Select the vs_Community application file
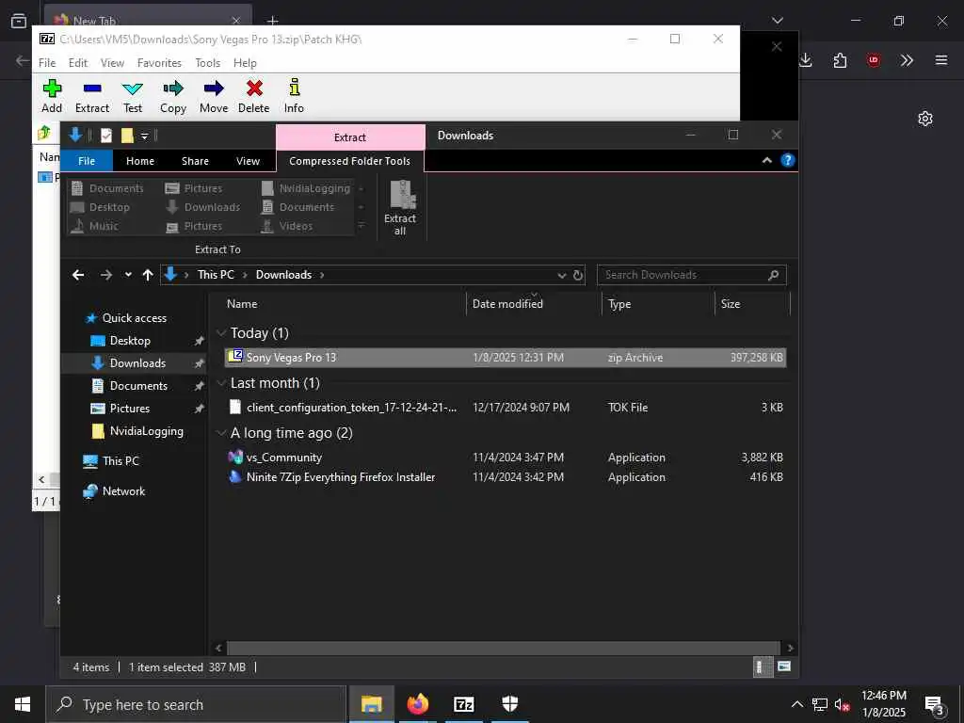 pyautogui.click(x=506, y=458)
